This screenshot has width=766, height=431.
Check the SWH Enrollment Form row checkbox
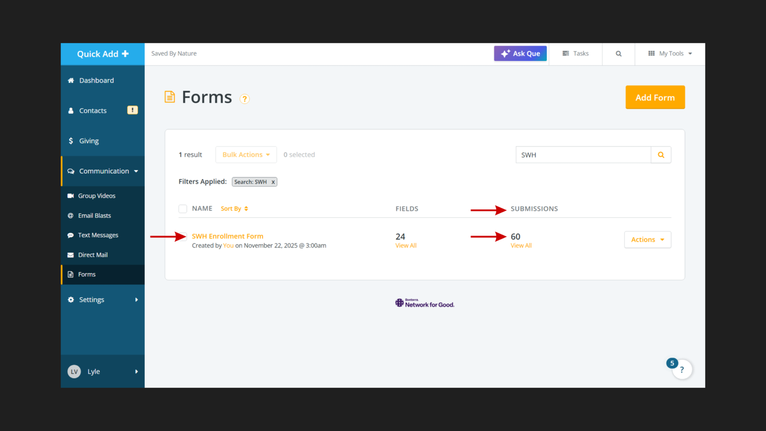click(182, 236)
